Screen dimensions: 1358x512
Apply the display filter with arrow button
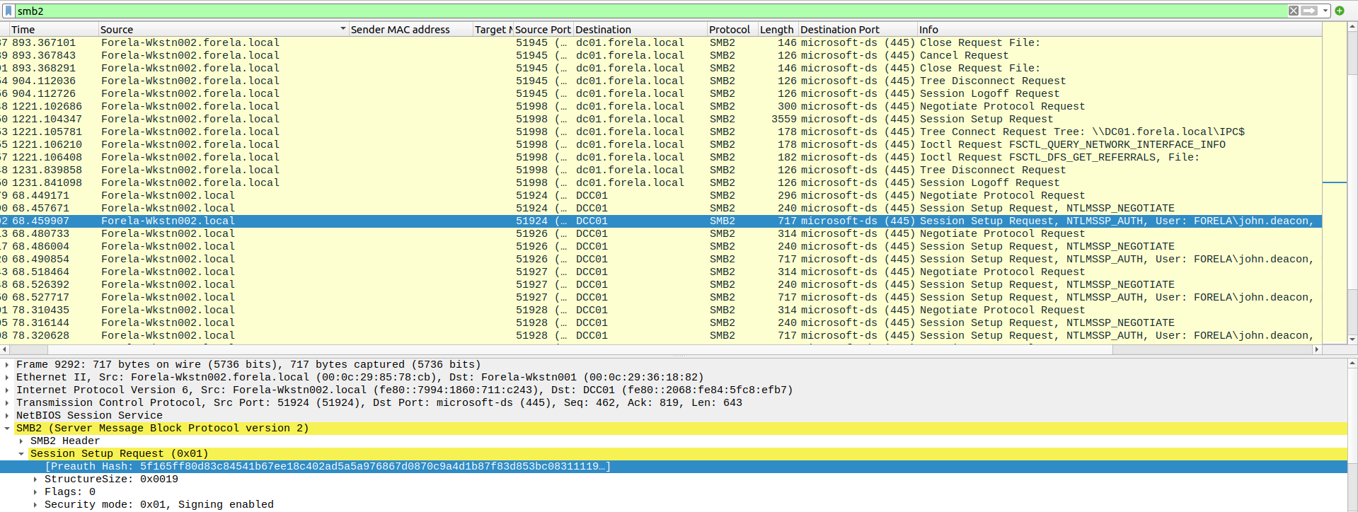tap(1308, 11)
